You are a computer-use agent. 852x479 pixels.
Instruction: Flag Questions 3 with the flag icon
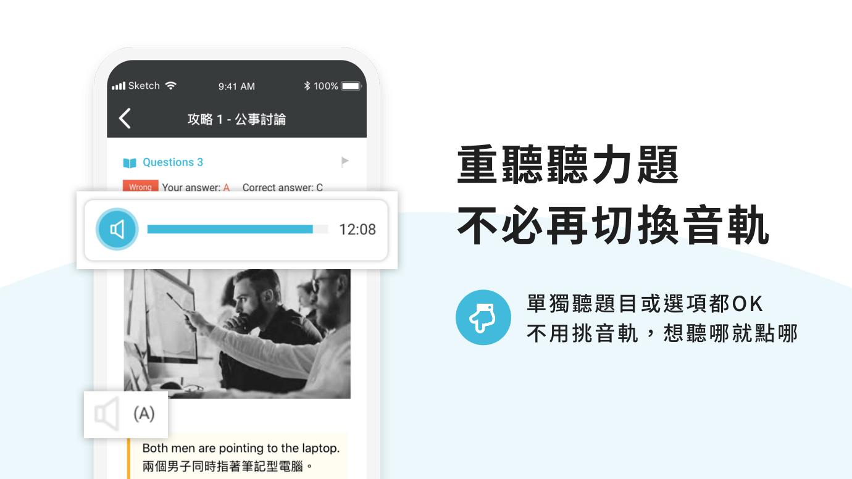point(345,162)
